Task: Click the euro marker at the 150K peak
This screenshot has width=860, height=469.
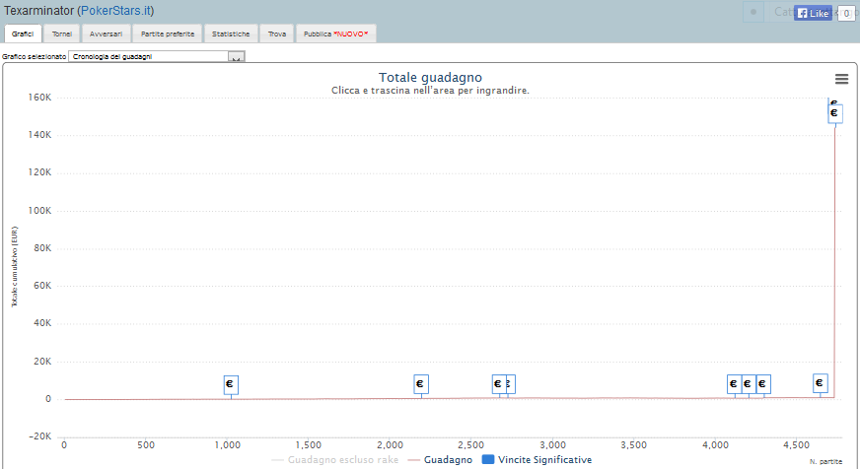Action: coord(834,113)
